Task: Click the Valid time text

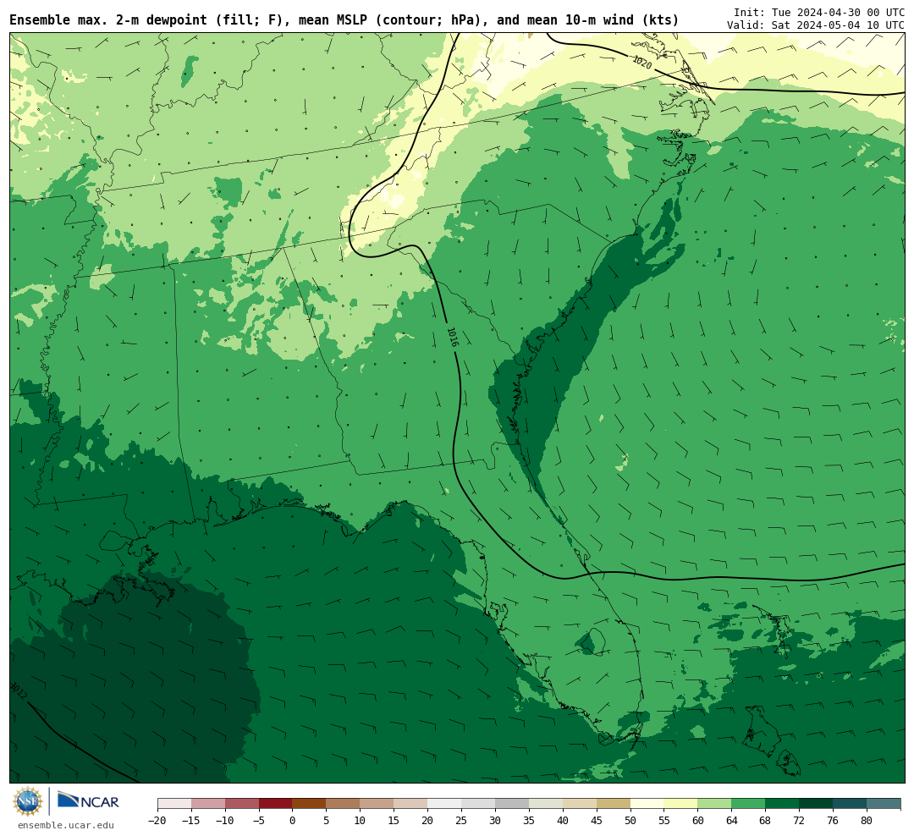Action: click(816, 25)
